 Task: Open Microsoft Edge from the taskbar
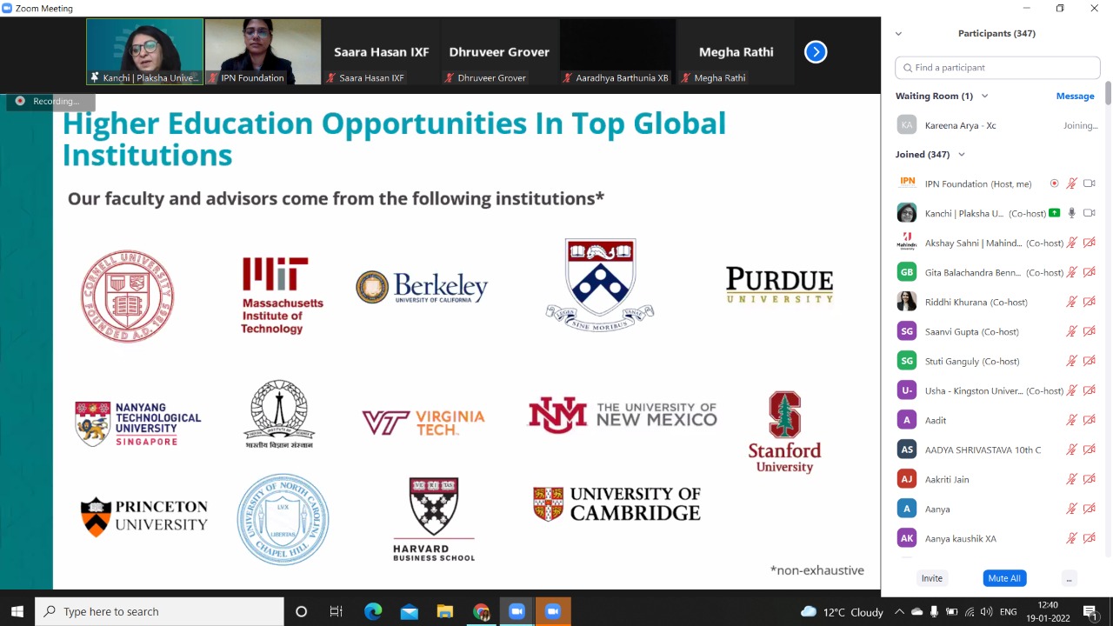coord(373,612)
